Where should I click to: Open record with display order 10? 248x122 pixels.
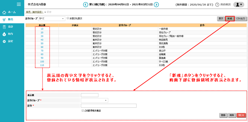(42, 29)
